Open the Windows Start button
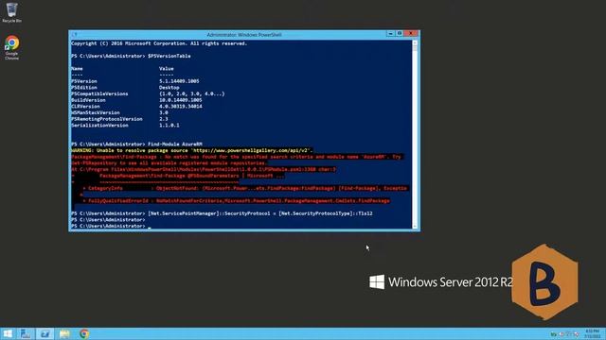Screen dimensions: 606x340 click(x=8, y=333)
